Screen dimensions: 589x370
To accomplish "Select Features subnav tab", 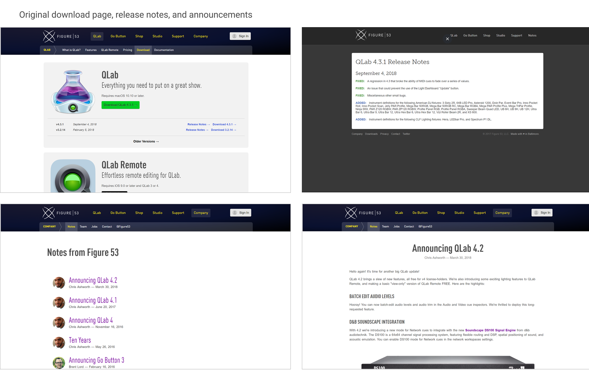I will (x=91, y=50).
